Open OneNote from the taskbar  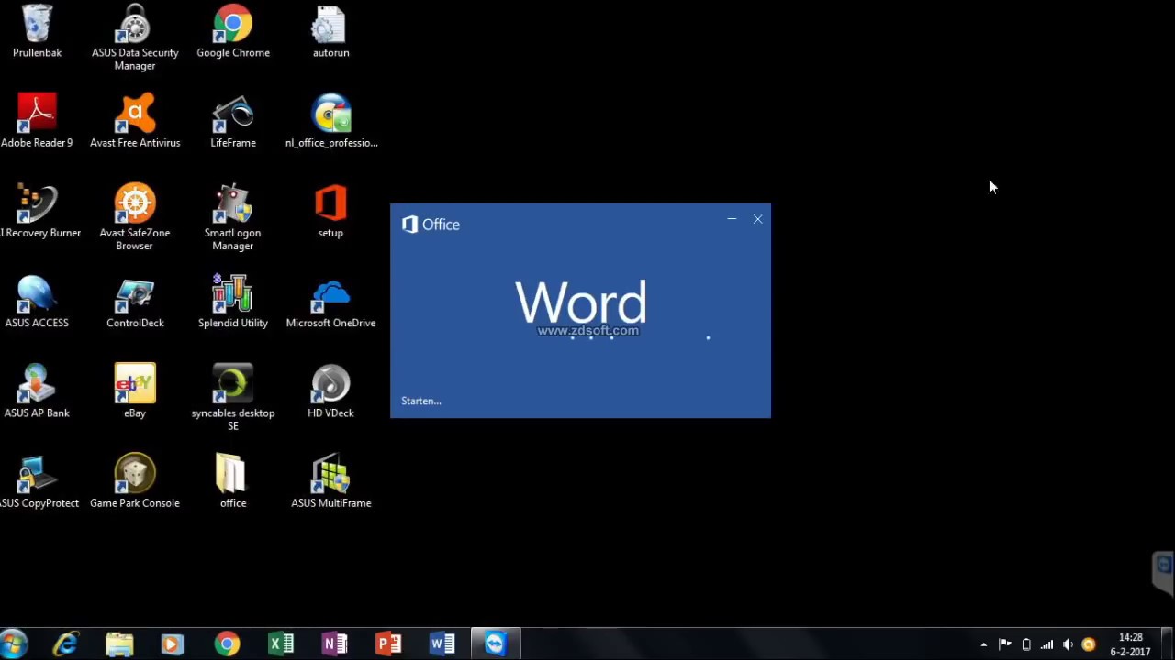point(335,644)
